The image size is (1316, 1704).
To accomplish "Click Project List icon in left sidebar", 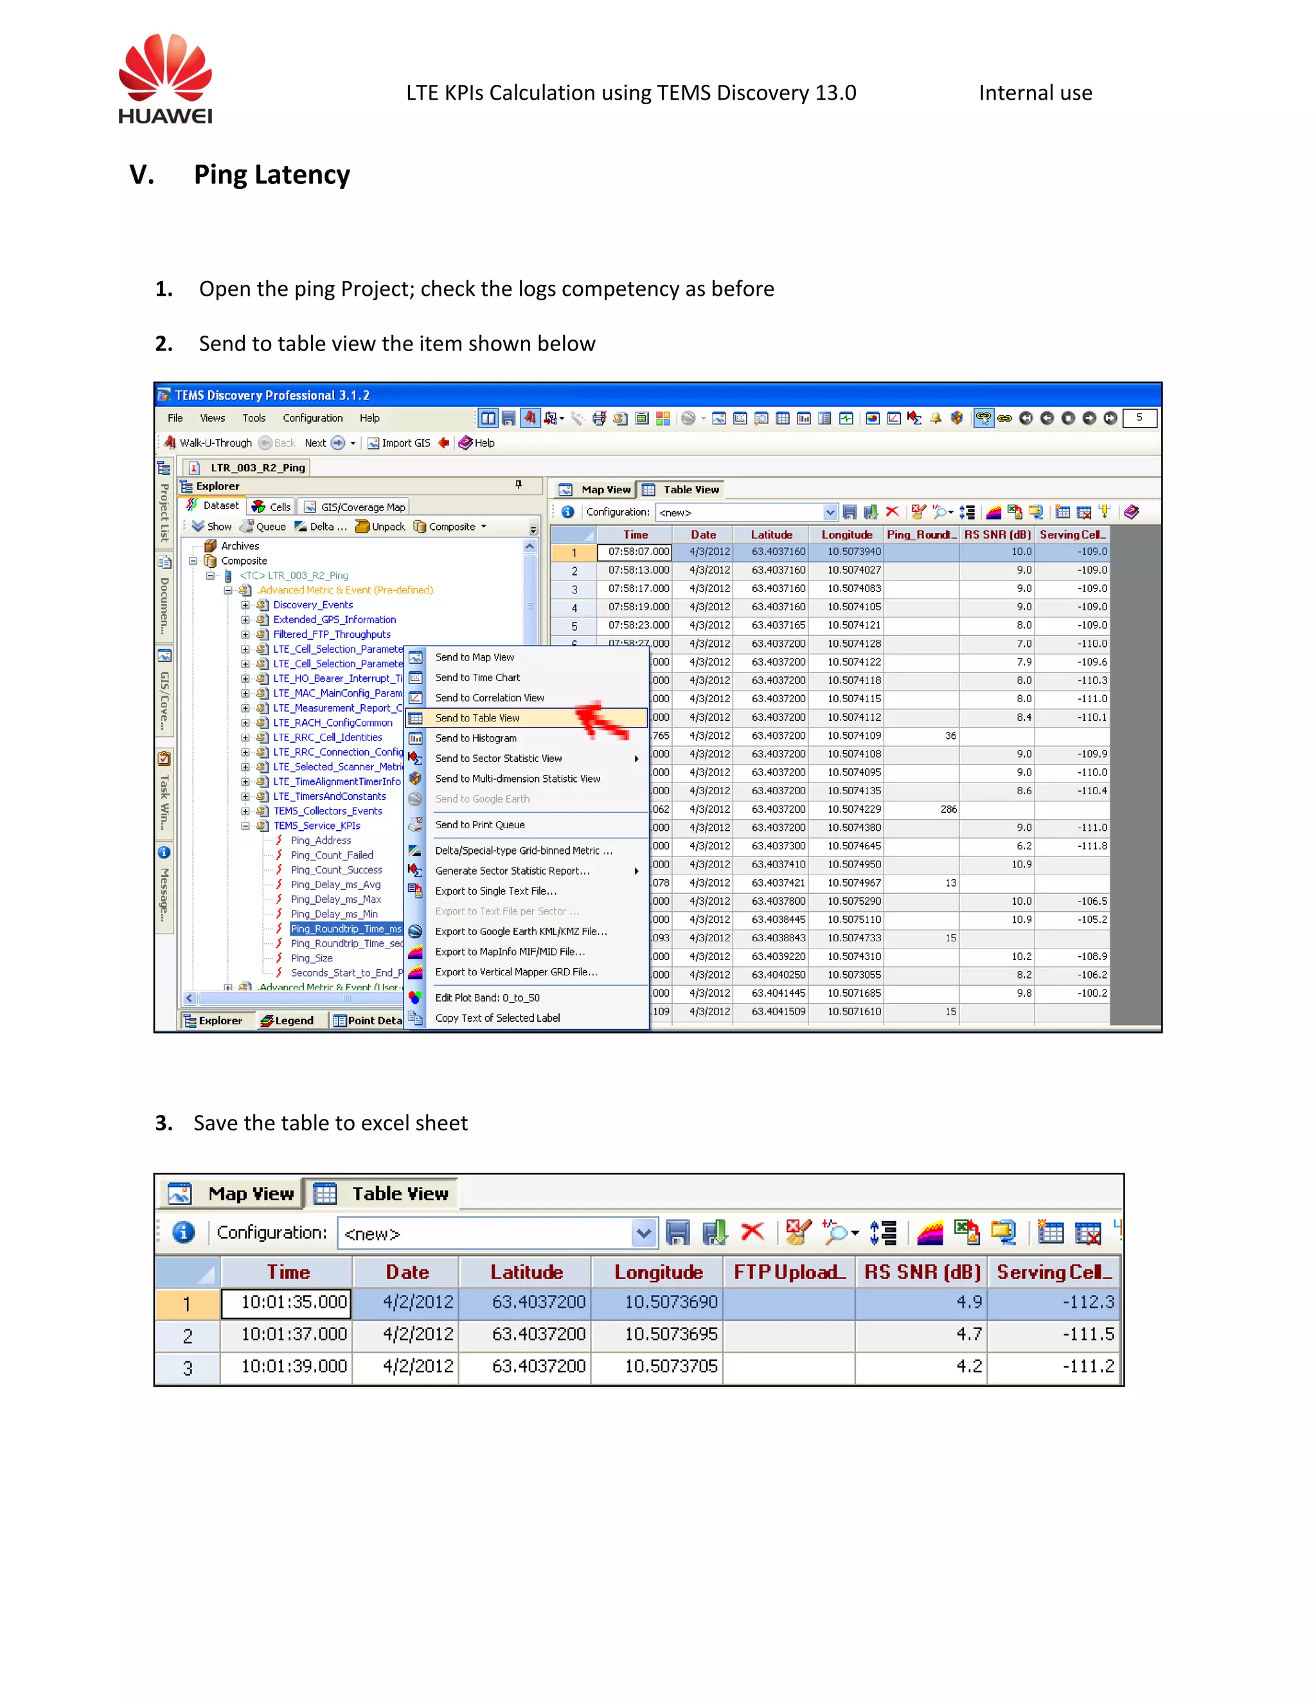I will tap(164, 468).
